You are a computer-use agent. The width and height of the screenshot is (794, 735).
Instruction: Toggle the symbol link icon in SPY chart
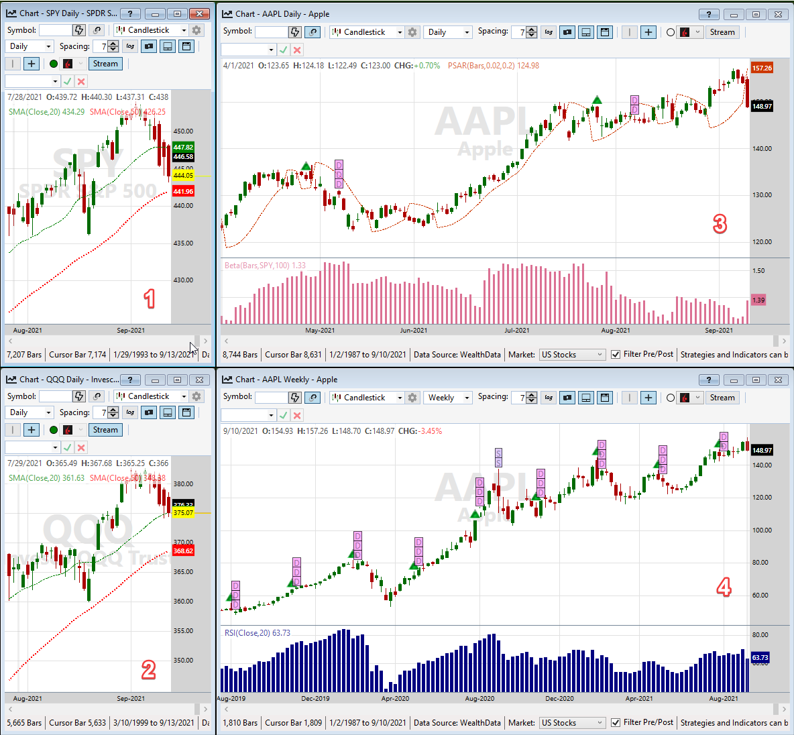coord(97,30)
